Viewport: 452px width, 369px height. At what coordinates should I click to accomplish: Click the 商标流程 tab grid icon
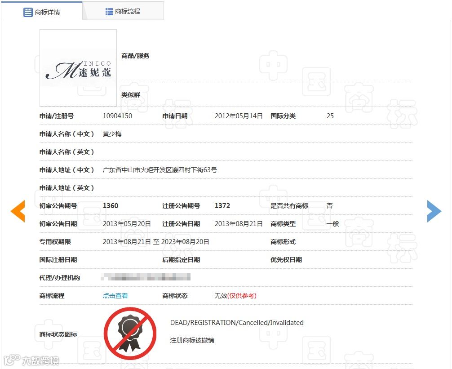point(109,12)
